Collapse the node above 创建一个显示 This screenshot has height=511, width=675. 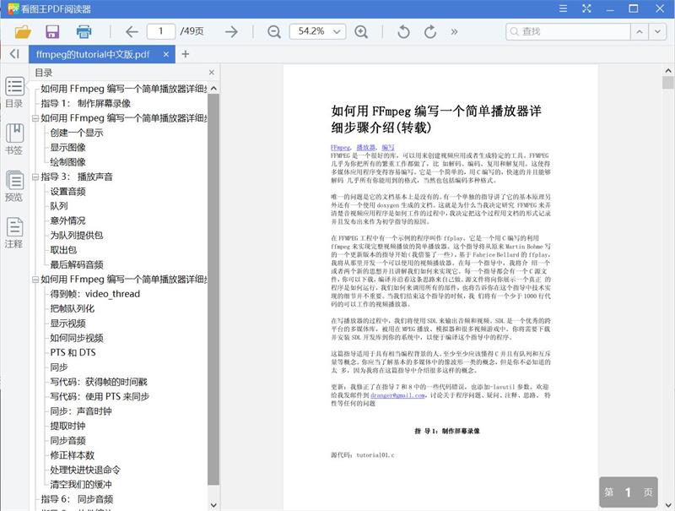(35, 118)
